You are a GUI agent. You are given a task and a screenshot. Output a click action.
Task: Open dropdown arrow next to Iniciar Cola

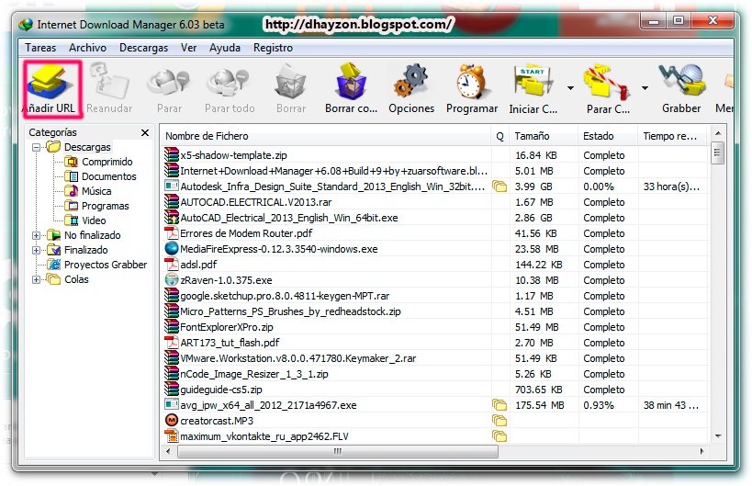coord(570,88)
